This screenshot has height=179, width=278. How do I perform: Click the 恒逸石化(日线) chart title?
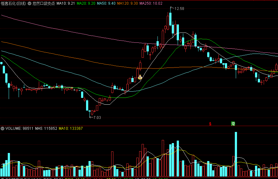coord(13,3)
